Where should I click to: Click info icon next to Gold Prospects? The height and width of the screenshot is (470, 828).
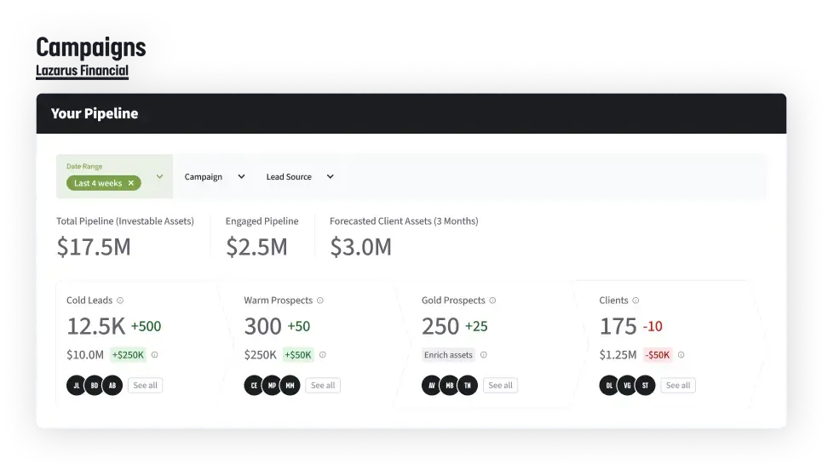coord(492,301)
